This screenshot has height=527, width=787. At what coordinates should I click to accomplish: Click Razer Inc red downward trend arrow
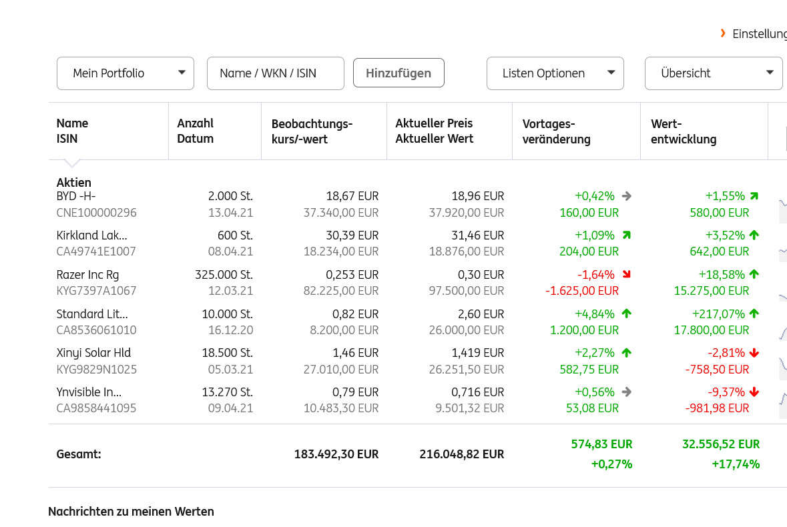point(626,275)
